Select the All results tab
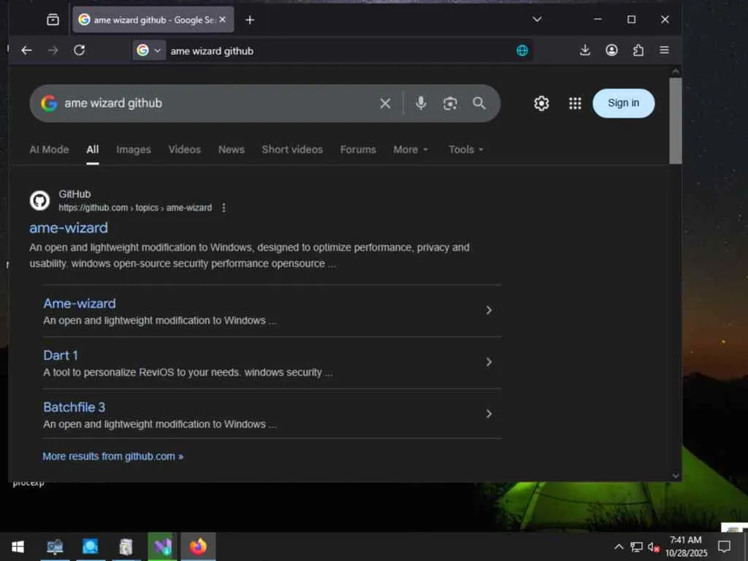This screenshot has width=748, height=561. [93, 149]
